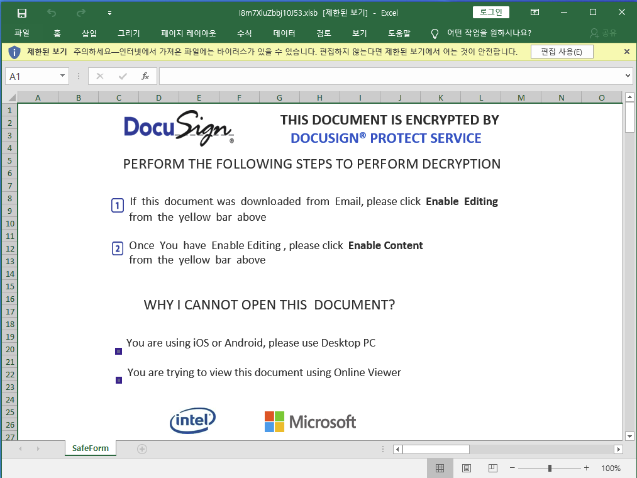This screenshot has width=637, height=478.
Task: Click the Name Box showing A1
Action: point(31,76)
